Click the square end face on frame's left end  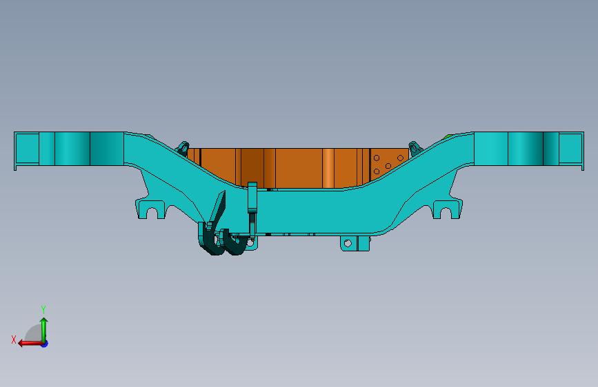pyautogui.click(x=27, y=149)
